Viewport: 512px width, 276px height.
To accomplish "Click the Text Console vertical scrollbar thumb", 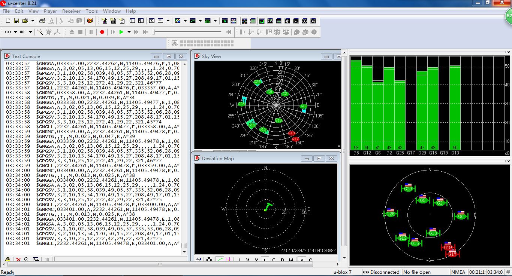I will [x=184, y=246].
